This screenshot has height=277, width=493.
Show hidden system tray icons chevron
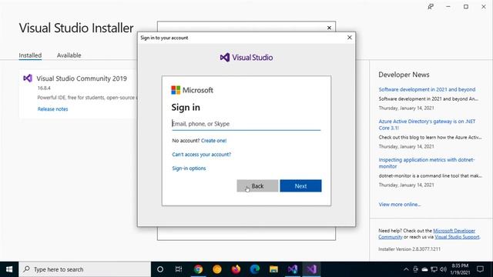[406, 269]
